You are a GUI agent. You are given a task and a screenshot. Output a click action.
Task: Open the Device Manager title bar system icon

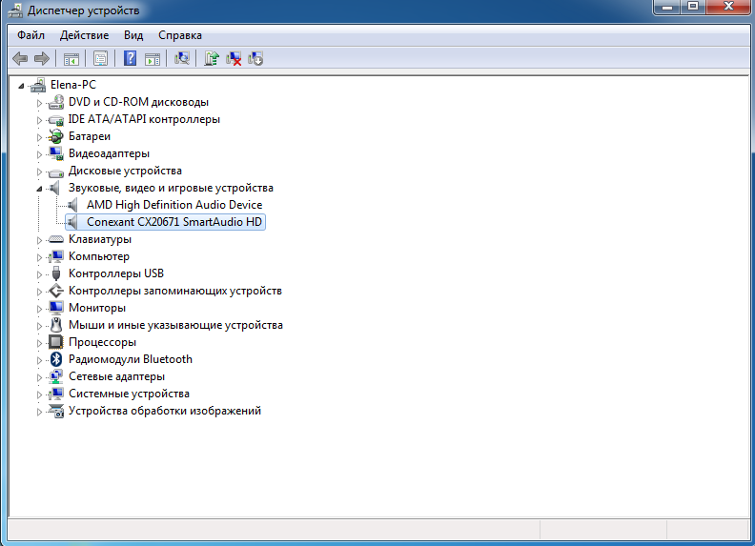(15, 10)
